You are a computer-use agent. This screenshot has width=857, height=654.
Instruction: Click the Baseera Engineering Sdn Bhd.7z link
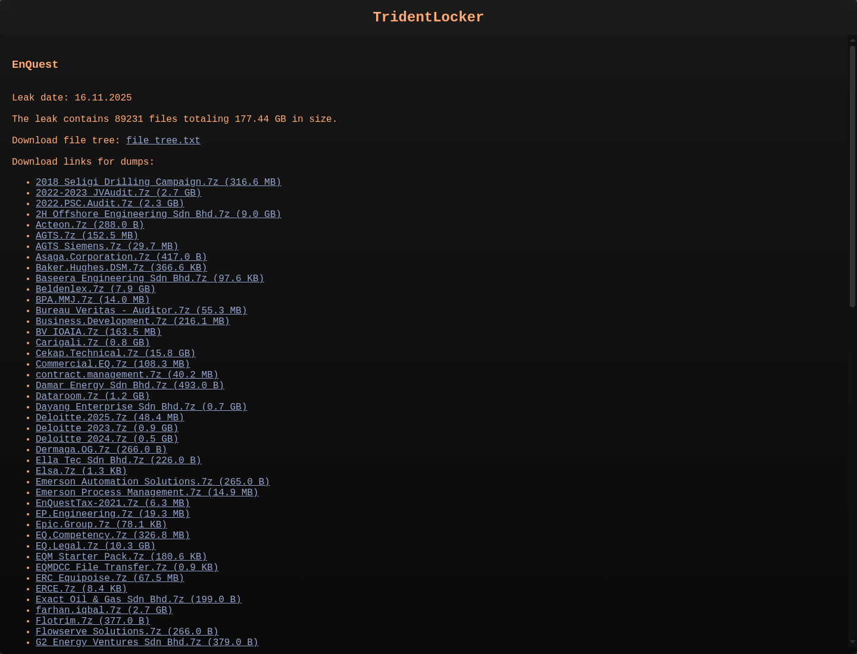coord(150,278)
